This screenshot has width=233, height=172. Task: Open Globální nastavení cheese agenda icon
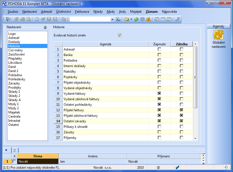click(x=218, y=35)
